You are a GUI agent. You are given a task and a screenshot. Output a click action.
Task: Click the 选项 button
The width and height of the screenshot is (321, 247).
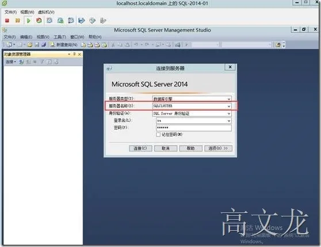click(x=218, y=149)
